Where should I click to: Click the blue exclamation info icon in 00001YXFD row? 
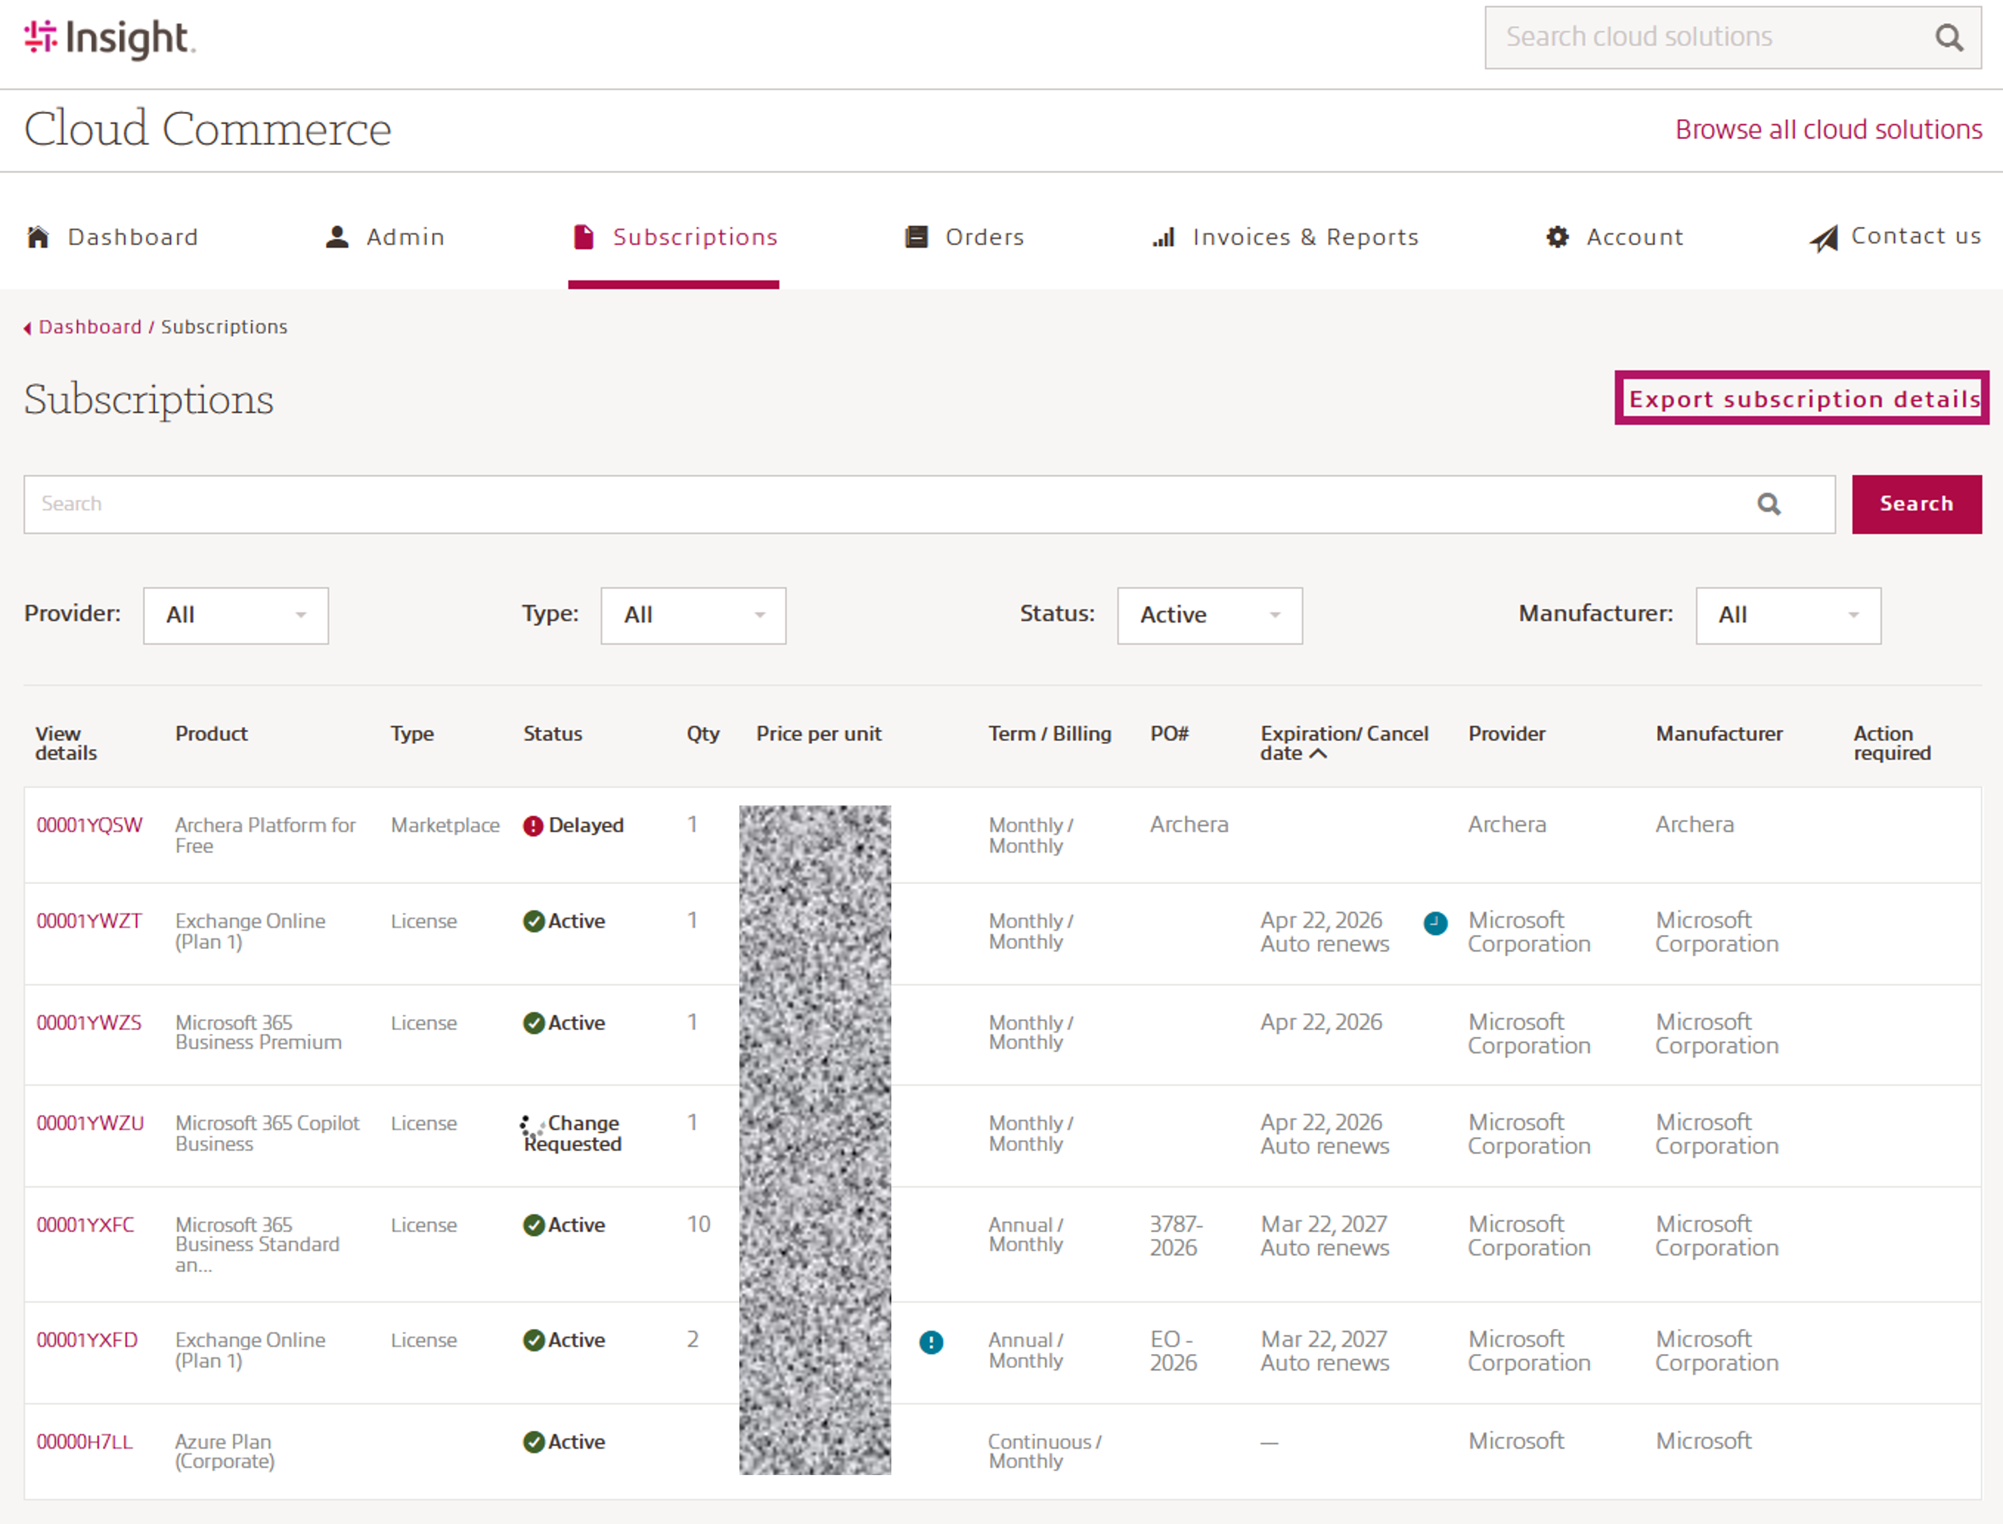click(x=931, y=1342)
